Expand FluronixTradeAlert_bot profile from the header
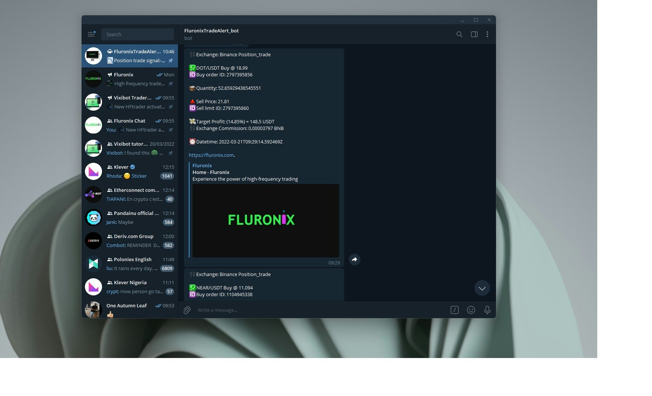 (x=211, y=34)
